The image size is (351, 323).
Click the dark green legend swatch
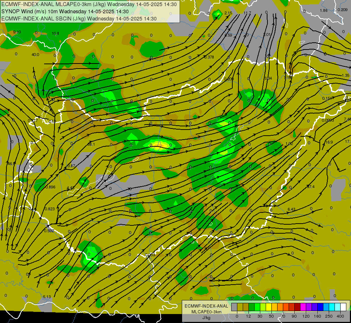(x=252, y=307)
